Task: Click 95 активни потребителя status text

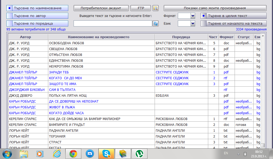Action: [x=36, y=29]
